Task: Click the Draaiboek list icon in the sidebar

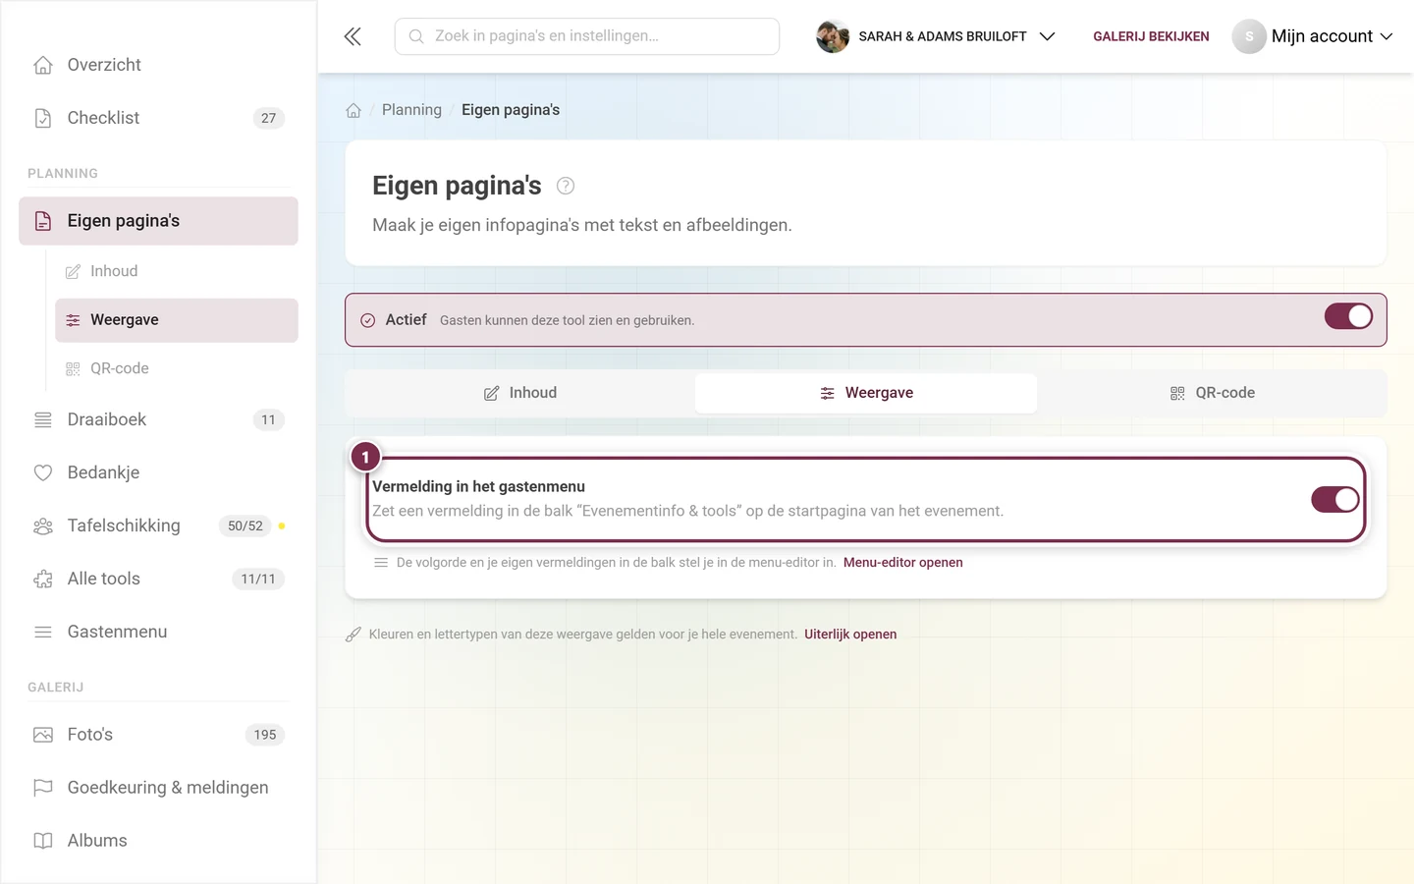Action: [43, 419]
